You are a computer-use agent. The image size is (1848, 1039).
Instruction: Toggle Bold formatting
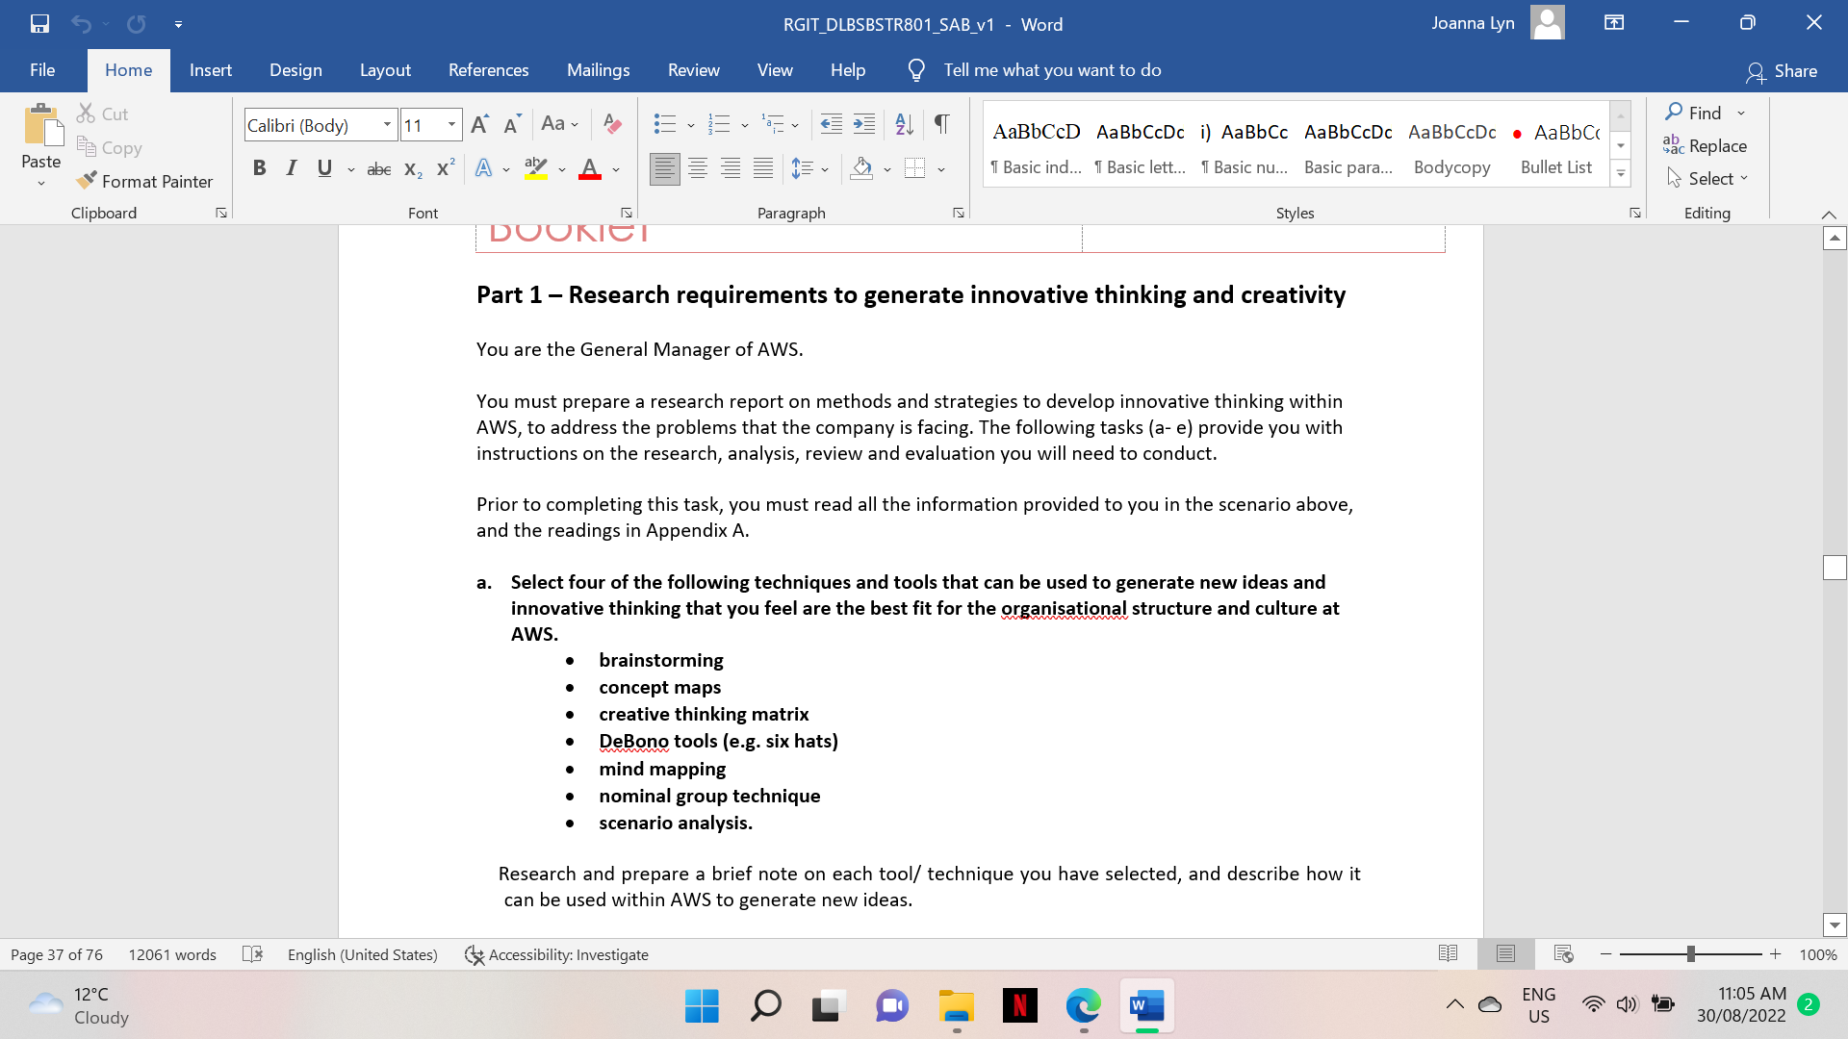(x=259, y=169)
